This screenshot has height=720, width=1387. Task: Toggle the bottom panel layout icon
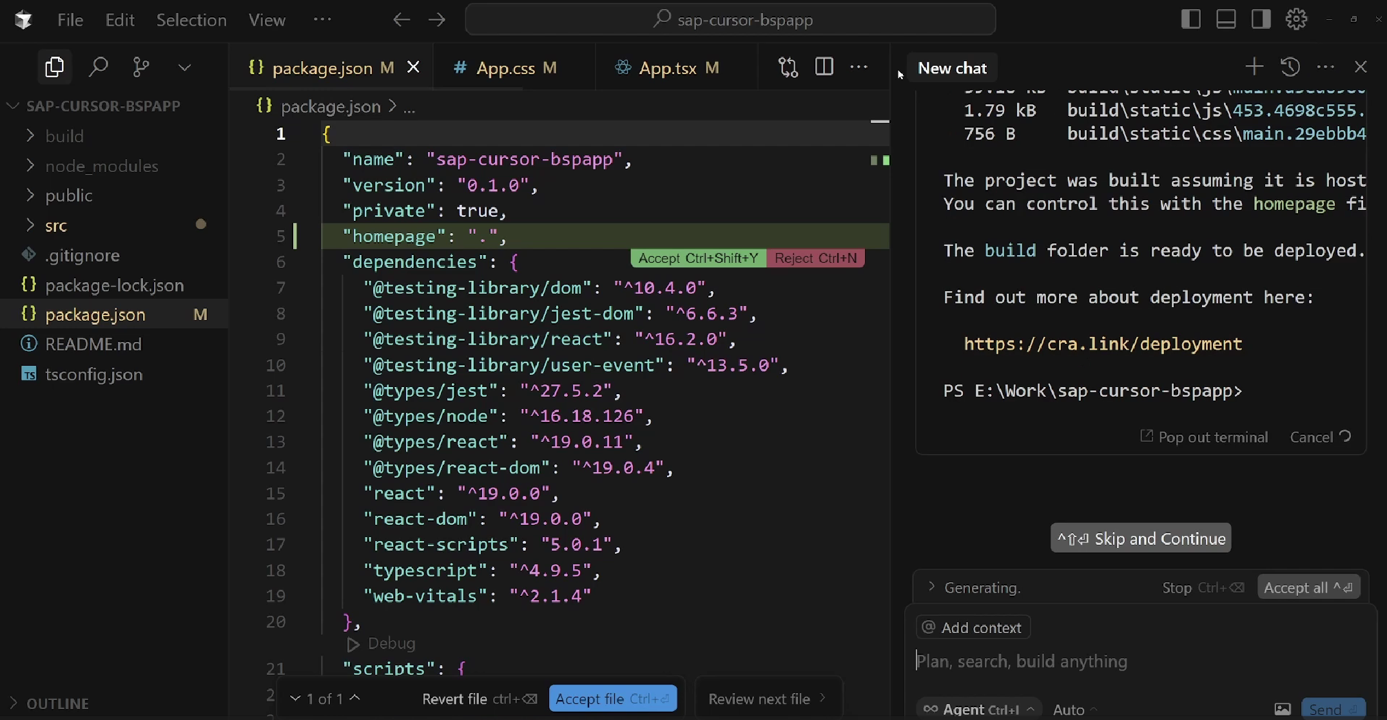[1226, 19]
